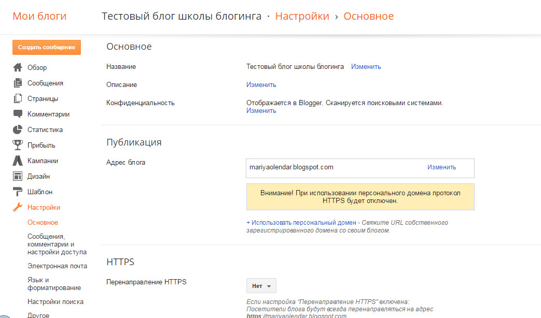Click the Pages icon in sidebar
The height and width of the screenshot is (318, 541).
18,98
